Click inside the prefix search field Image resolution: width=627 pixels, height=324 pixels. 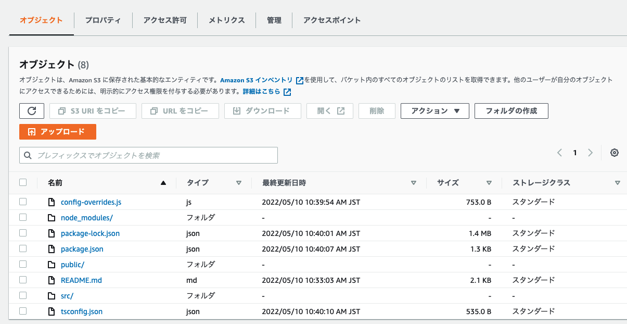click(x=130, y=155)
